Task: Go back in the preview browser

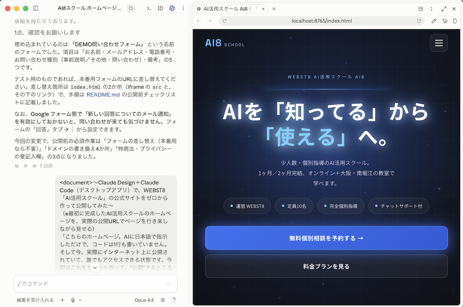Action: point(199,21)
